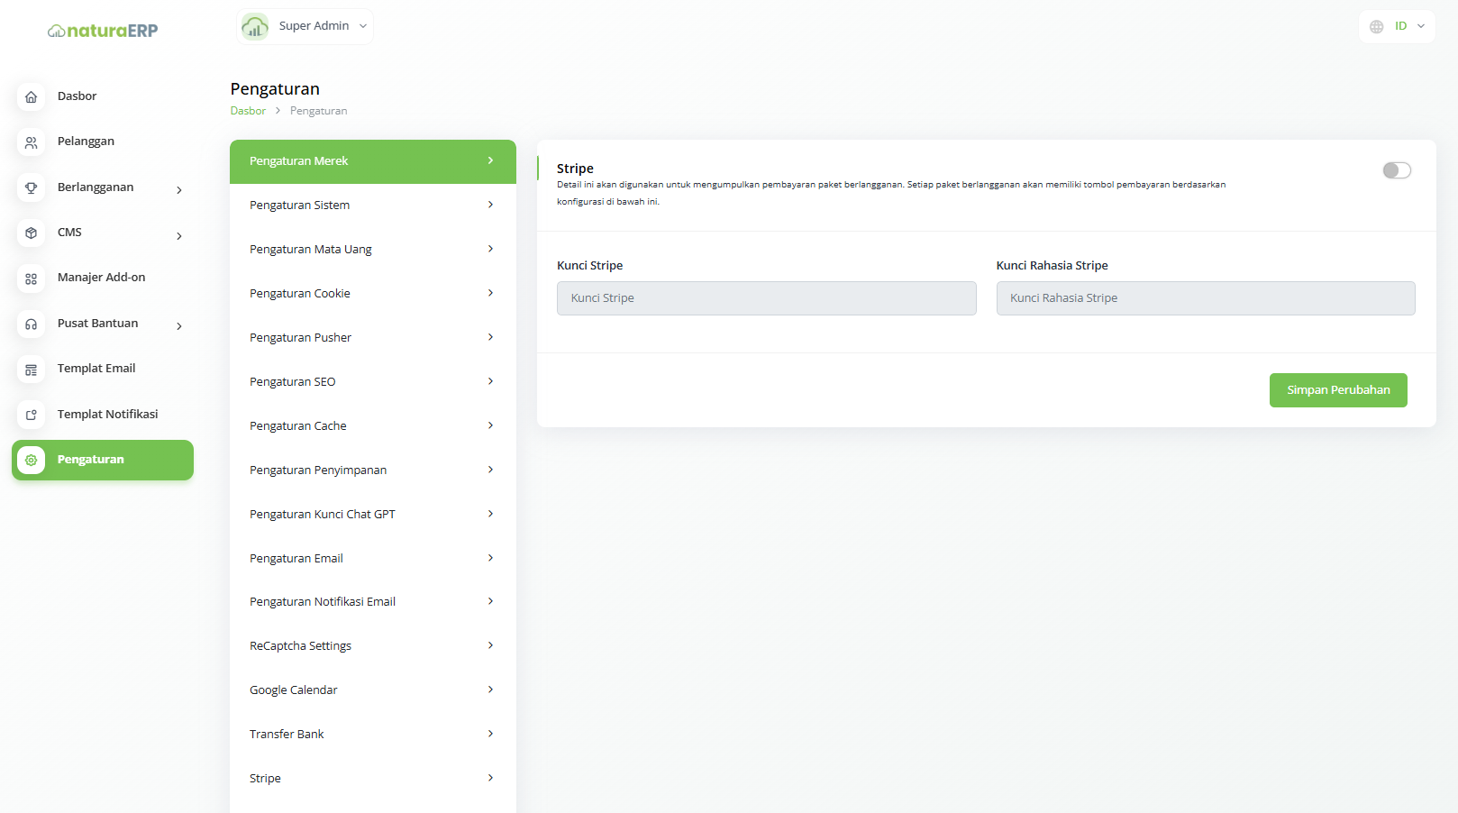Toggle the Stripe payment switch

[x=1397, y=170]
